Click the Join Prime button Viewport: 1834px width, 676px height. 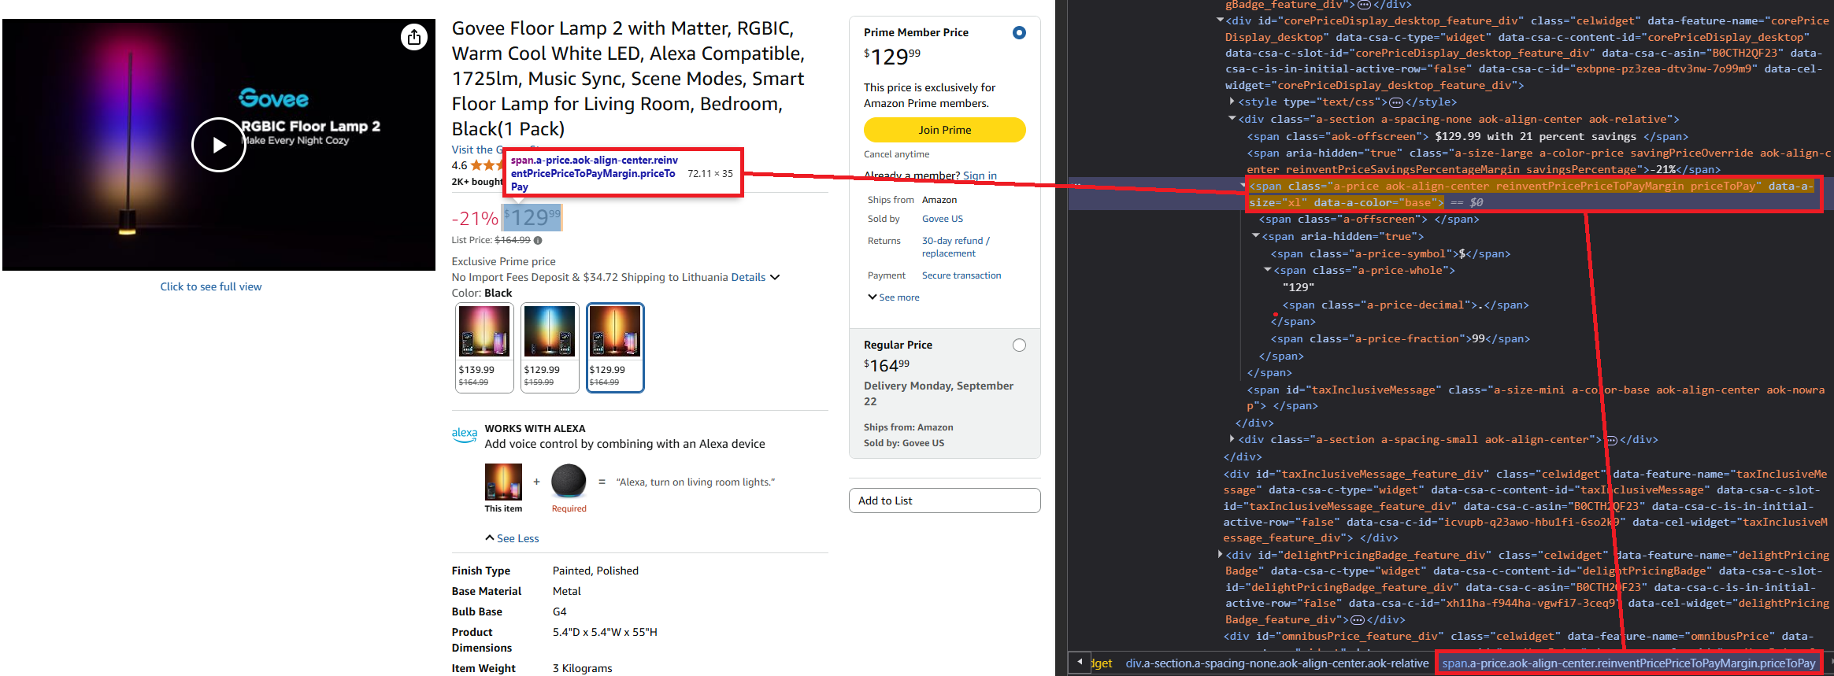[x=944, y=130]
